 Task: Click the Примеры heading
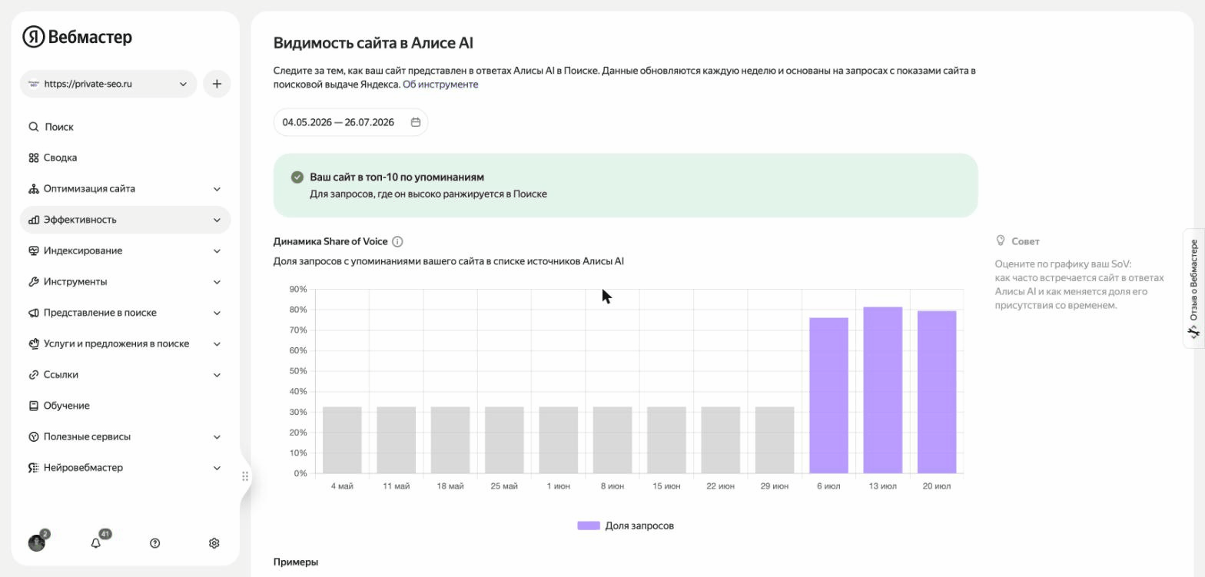296,562
